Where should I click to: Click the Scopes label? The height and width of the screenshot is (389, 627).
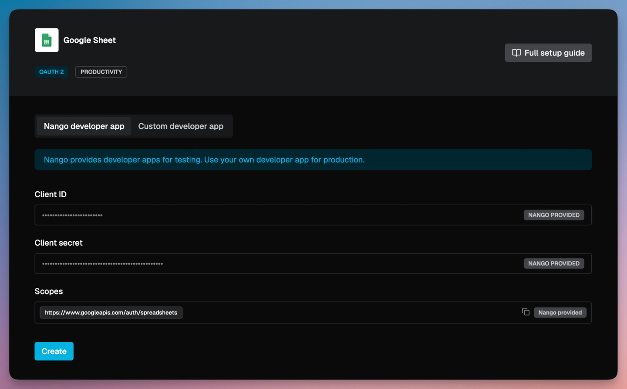pos(49,291)
